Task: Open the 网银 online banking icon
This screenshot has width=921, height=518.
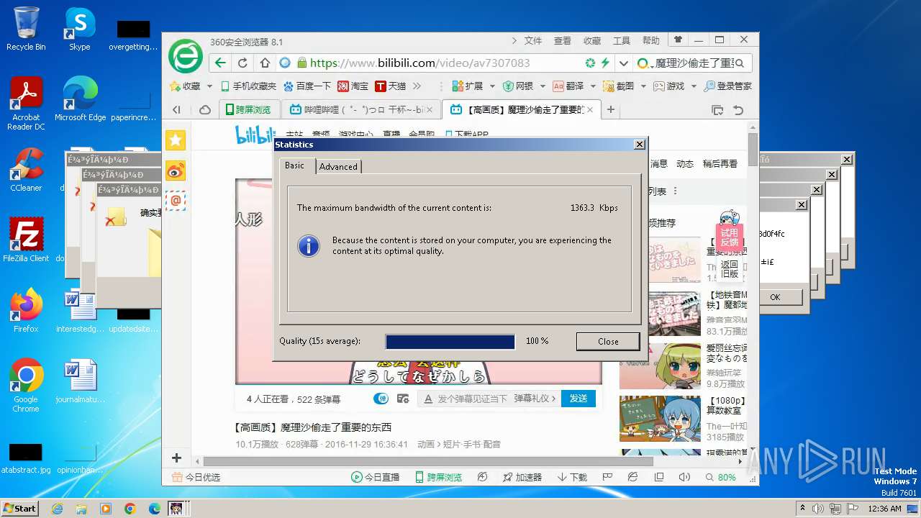Action: (x=518, y=86)
